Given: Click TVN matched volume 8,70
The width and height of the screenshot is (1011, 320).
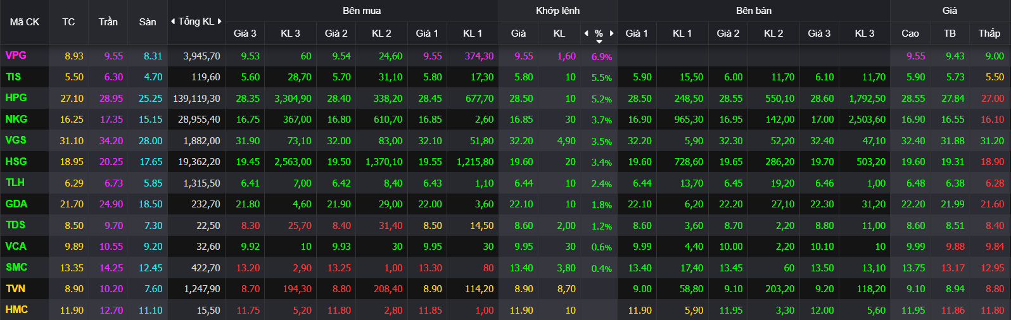Looking at the screenshot, I should pos(566,289).
